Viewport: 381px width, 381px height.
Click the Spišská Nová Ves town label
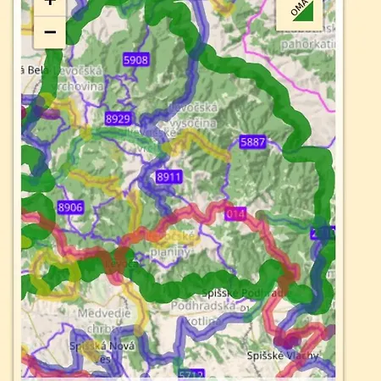[x=102, y=352]
